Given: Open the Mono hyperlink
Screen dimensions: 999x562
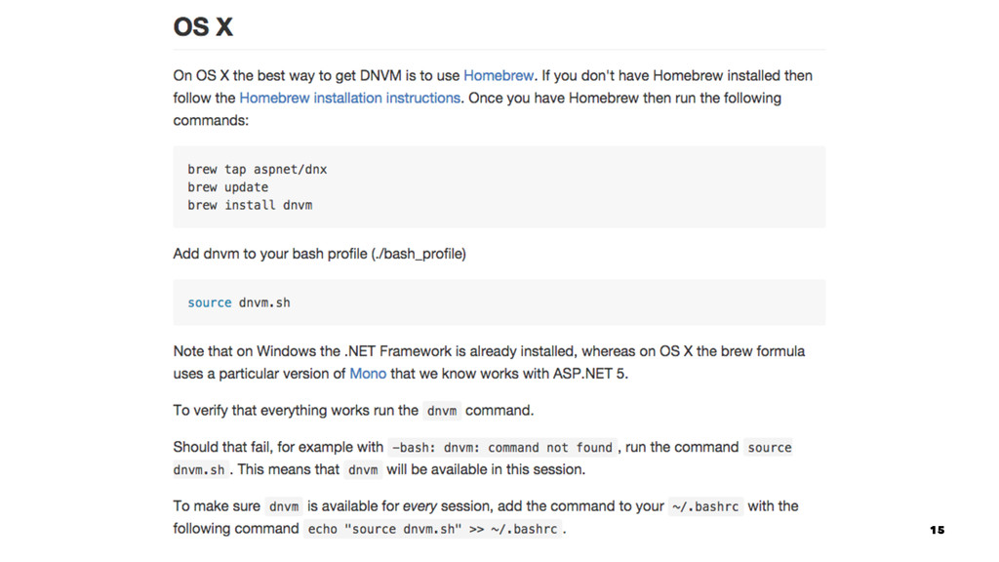Looking at the screenshot, I should pyautogui.click(x=368, y=374).
